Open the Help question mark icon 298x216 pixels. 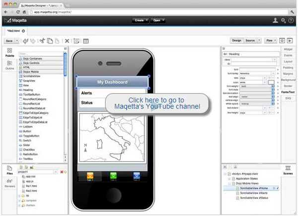point(291,20)
